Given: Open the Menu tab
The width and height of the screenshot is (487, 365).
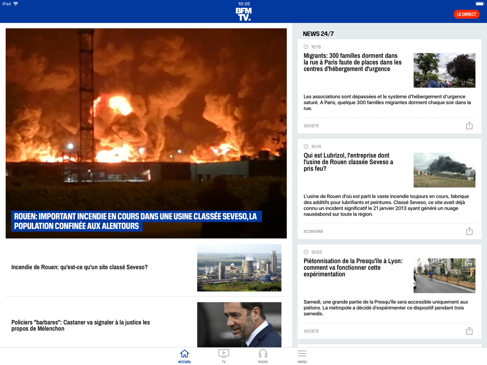Looking at the screenshot, I should pyautogui.click(x=302, y=356).
